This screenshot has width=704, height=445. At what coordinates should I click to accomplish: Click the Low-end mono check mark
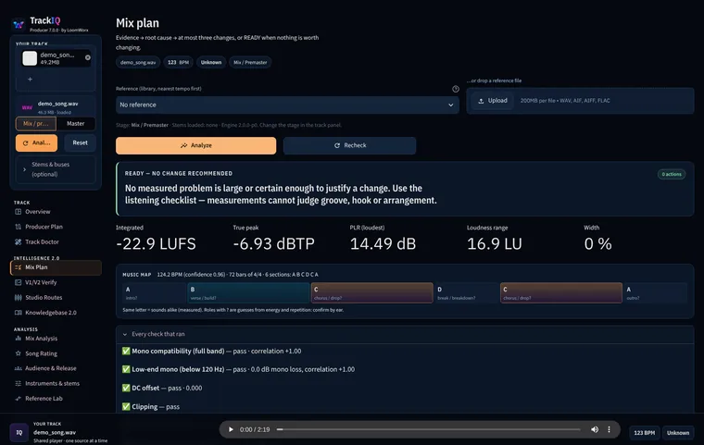(126, 369)
